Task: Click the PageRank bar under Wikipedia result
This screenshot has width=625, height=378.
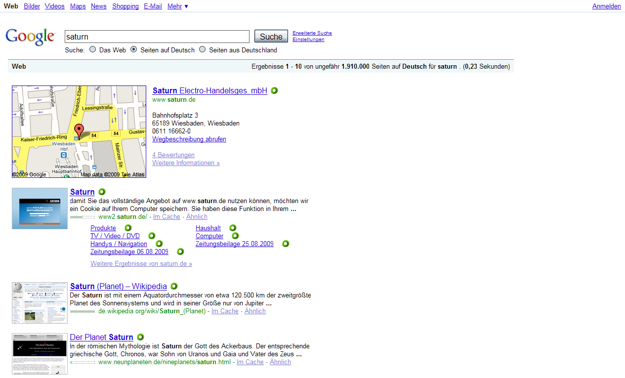Action: (x=82, y=311)
